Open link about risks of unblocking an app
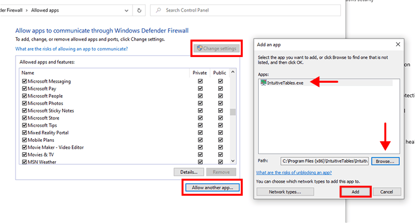415x223 pixels. 294,173
